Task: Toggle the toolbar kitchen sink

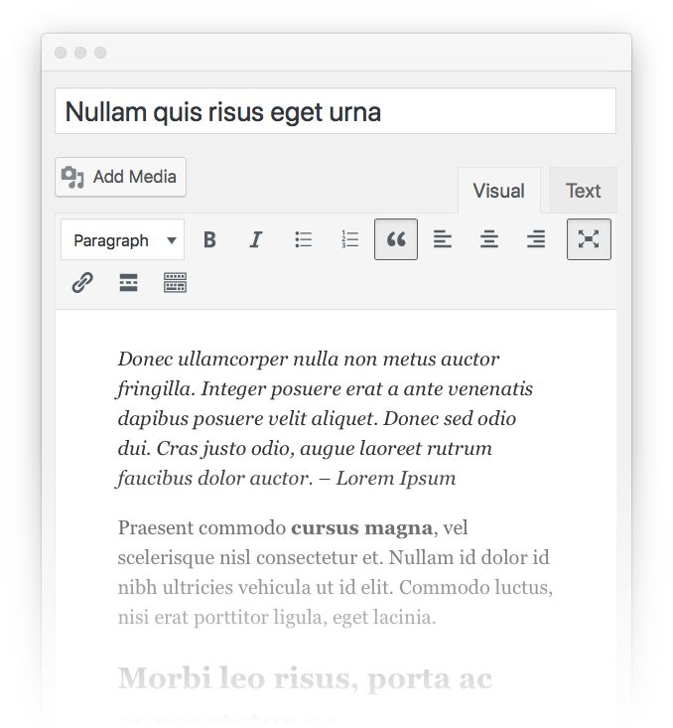Action: pos(175,282)
